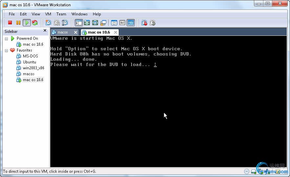Click the 'Sidebar' panel title

point(11,32)
